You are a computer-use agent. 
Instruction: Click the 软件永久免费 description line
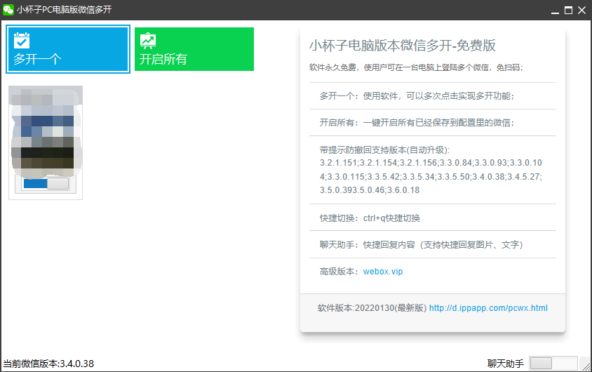[416, 67]
